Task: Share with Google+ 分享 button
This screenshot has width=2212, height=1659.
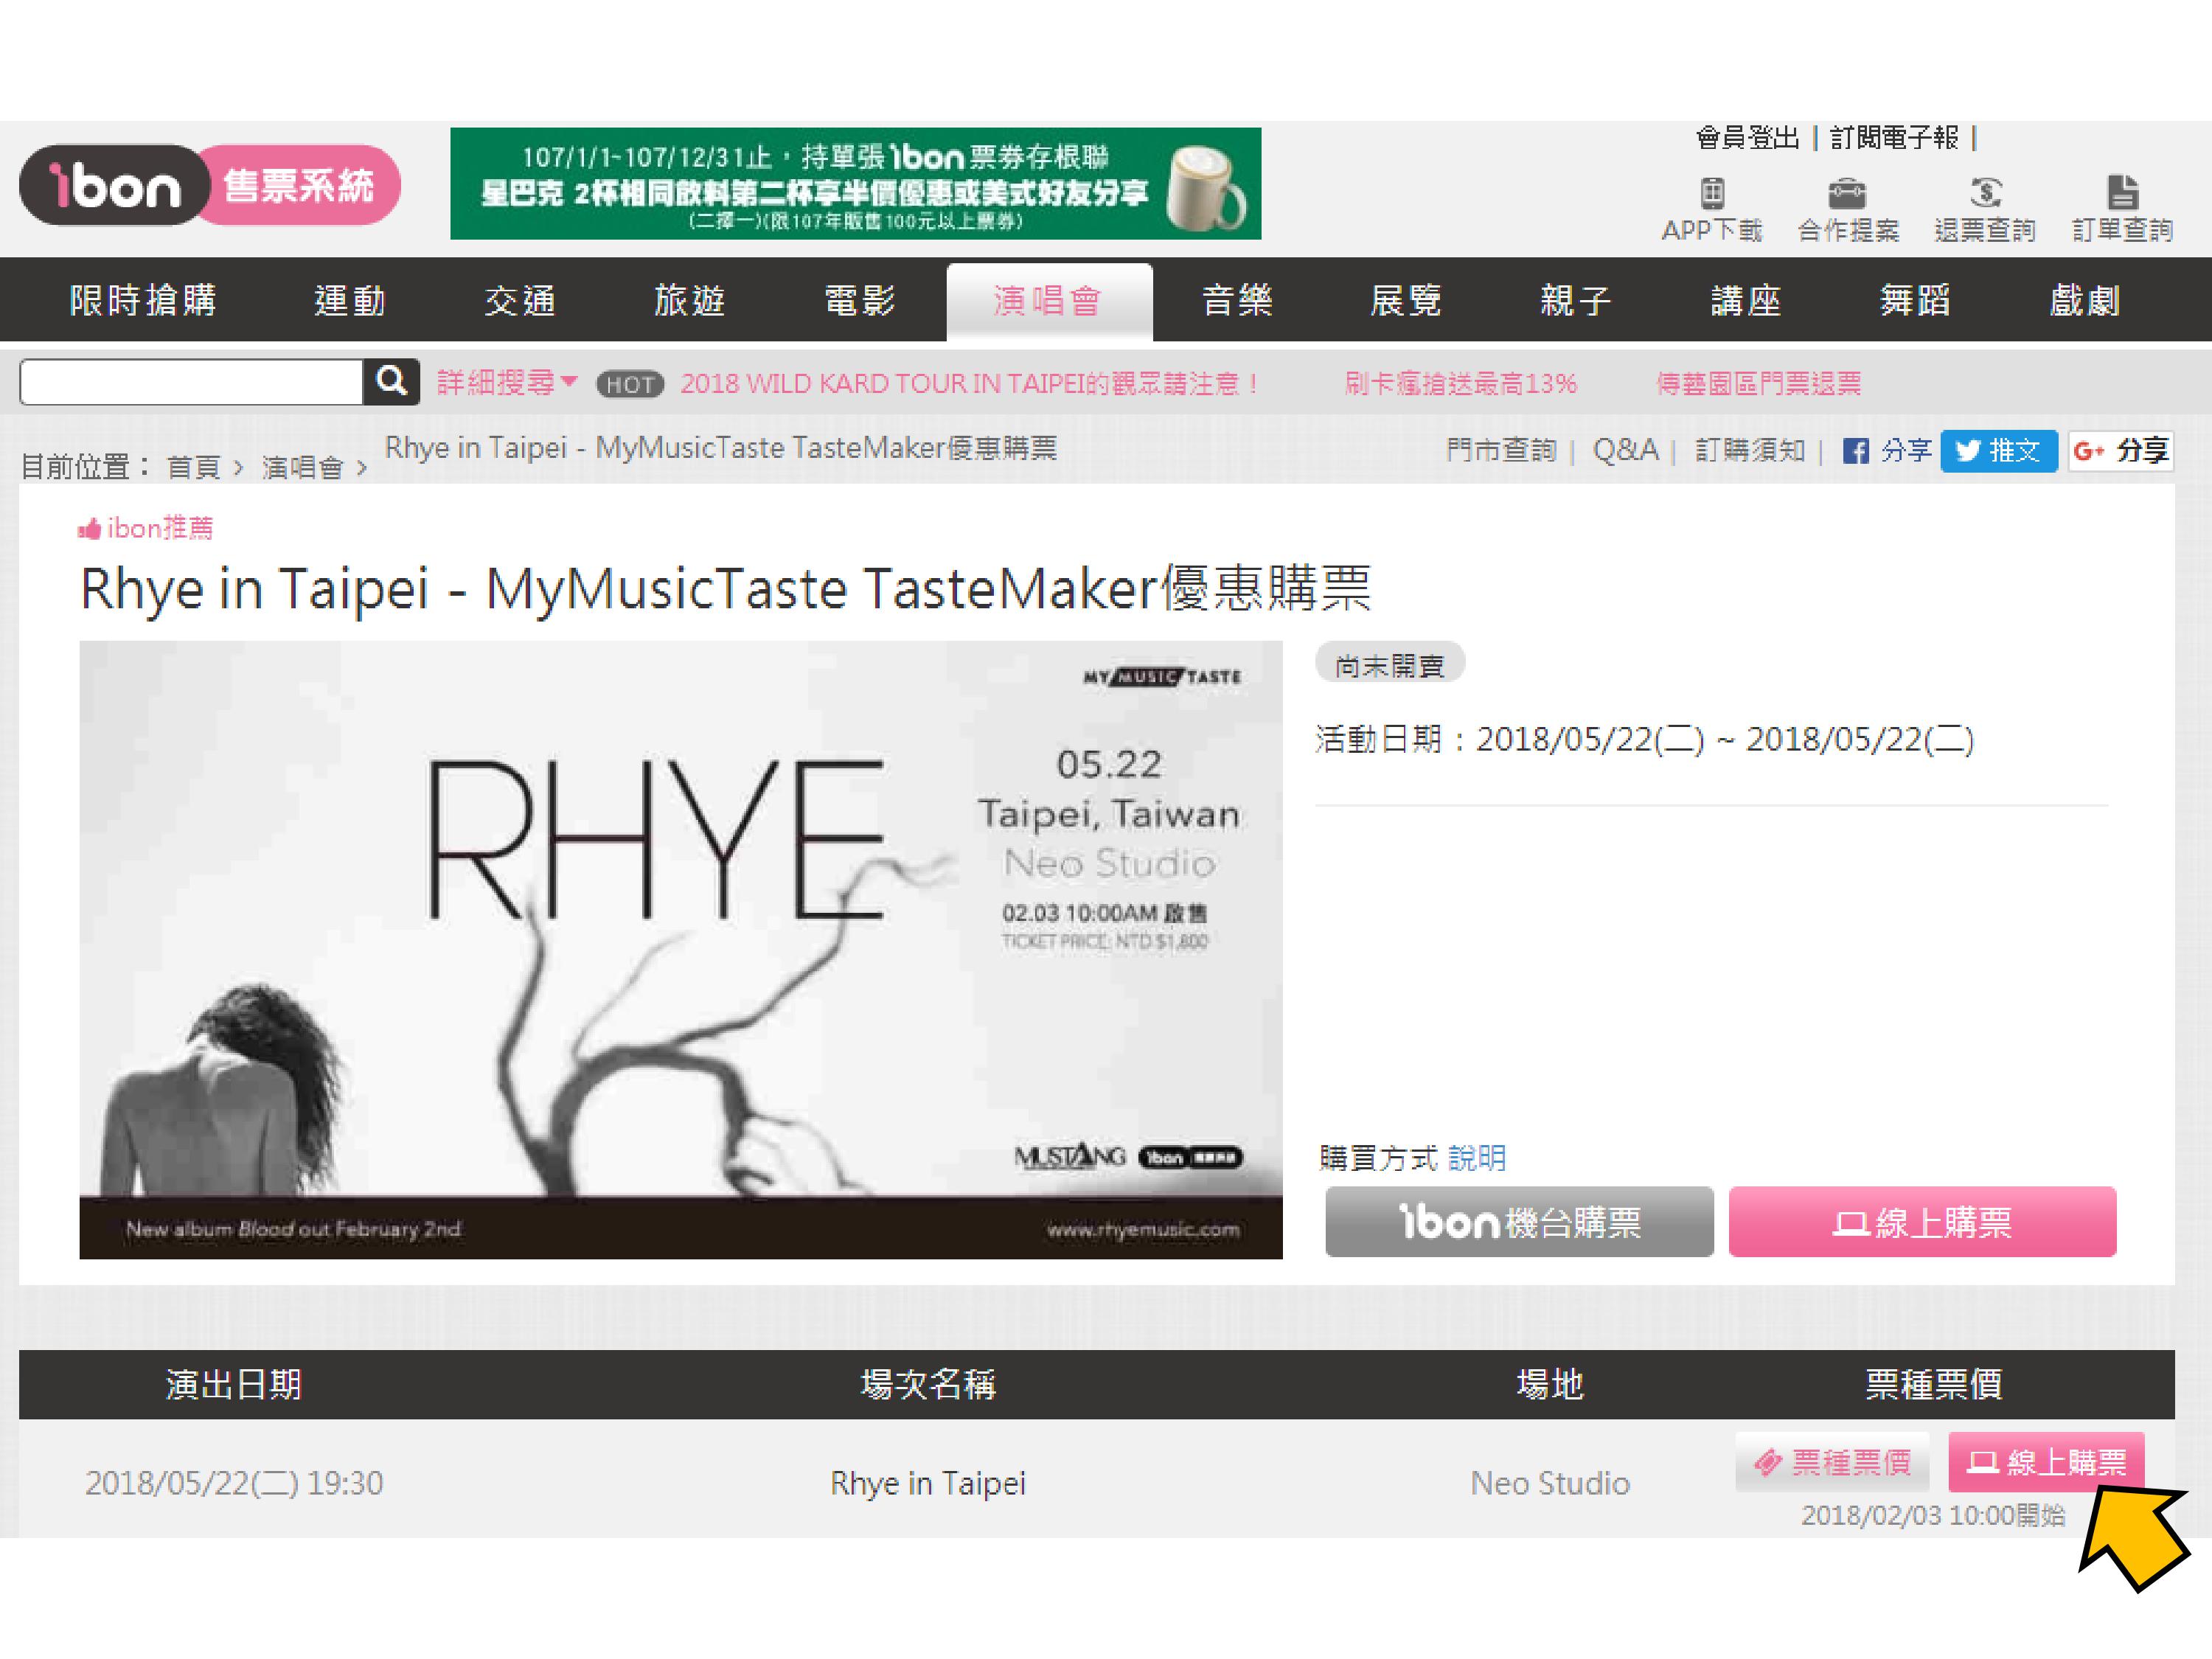Action: (2121, 451)
